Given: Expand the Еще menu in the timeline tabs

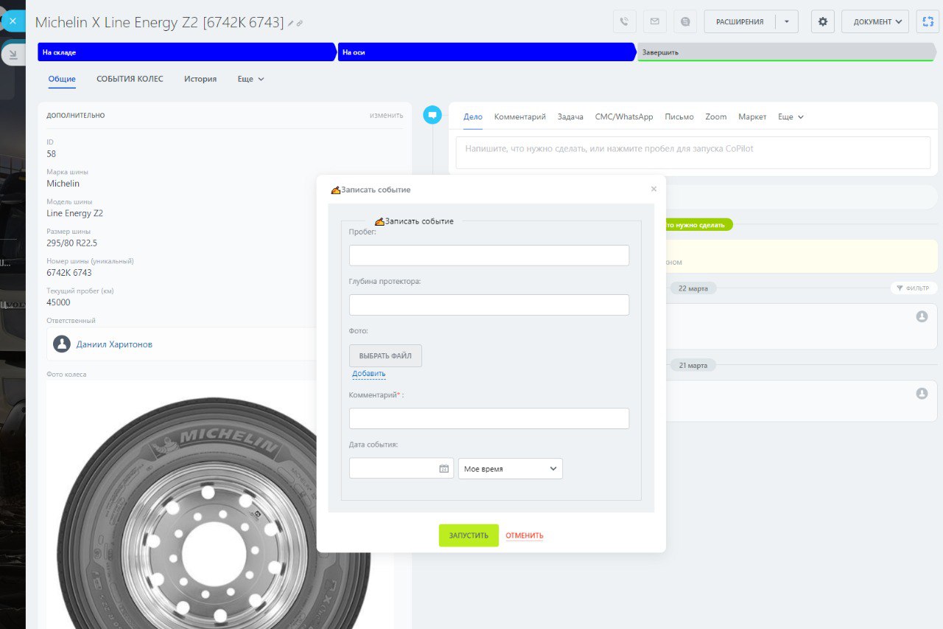Looking at the screenshot, I should pos(790,117).
